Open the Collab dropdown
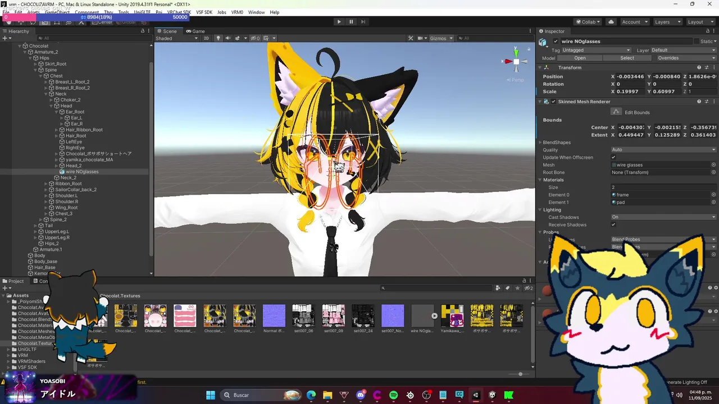The width and height of the screenshot is (719, 404). [588, 22]
